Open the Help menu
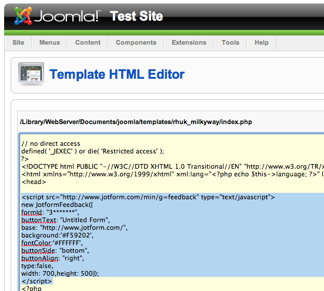The height and width of the screenshot is (291, 324). (262, 42)
